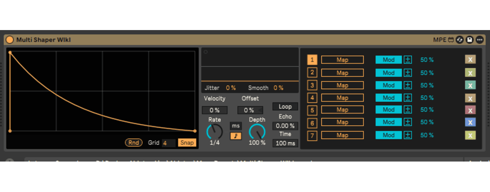
Task: Toggle the plus/minus polarity for row 3
Action: tap(408, 85)
